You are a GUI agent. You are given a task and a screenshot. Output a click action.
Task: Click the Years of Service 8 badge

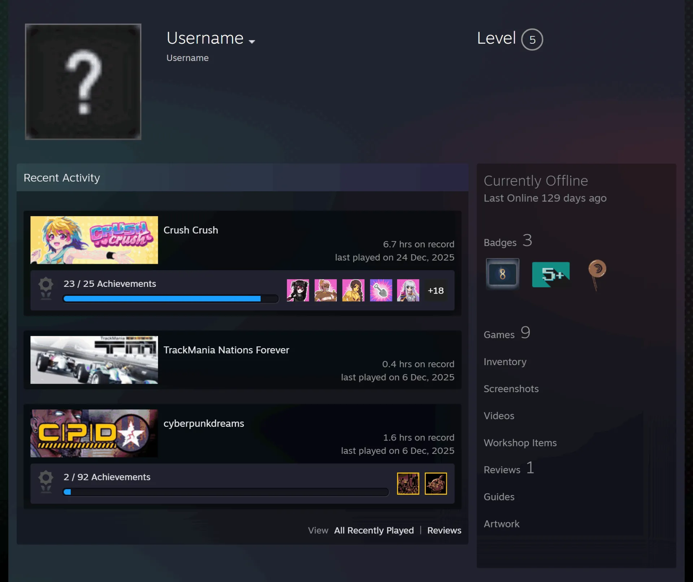(502, 274)
